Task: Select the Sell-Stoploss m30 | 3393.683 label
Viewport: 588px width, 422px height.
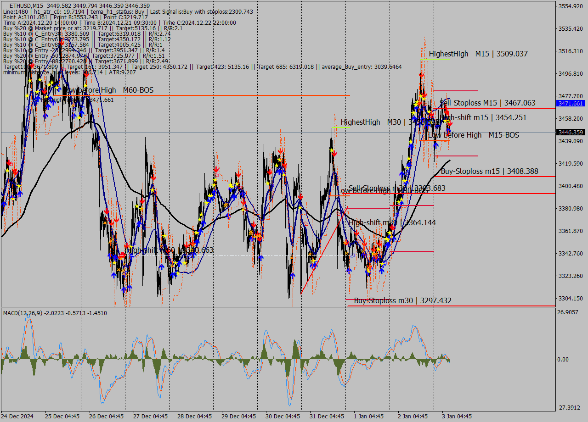Action: (397, 188)
